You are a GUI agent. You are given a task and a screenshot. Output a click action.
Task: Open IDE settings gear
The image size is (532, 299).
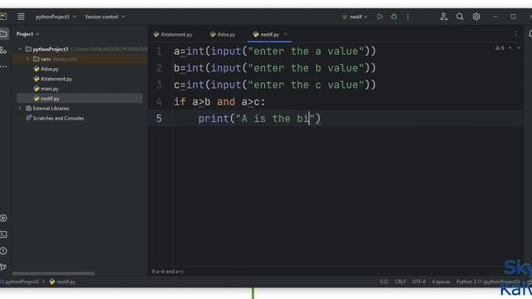pos(476,17)
